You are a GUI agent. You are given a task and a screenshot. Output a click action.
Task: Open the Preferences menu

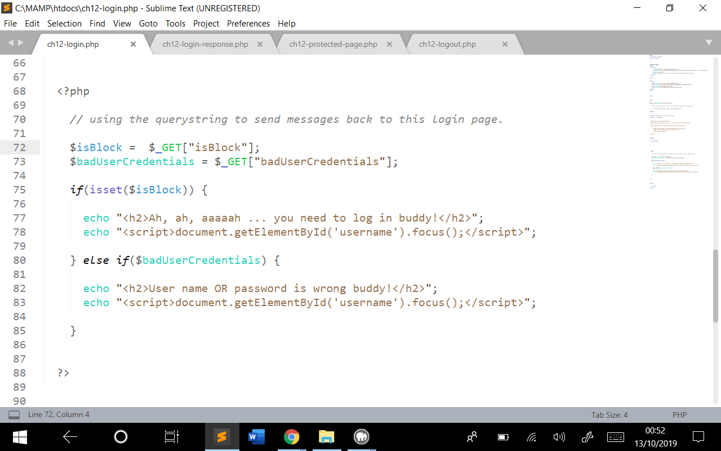point(248,23)
